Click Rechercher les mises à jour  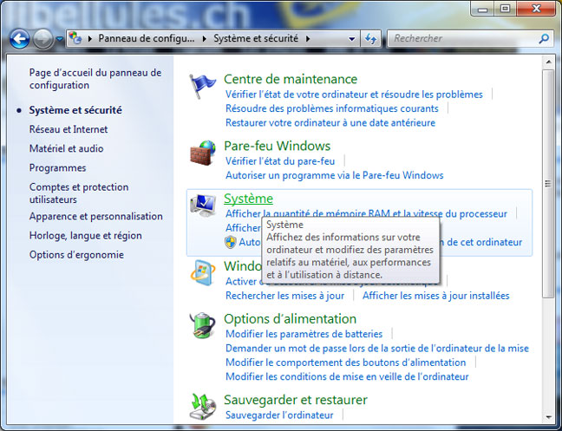(284, 296)
